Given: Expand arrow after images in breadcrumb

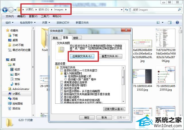Looking at the screenshot, I should point(66,9).
